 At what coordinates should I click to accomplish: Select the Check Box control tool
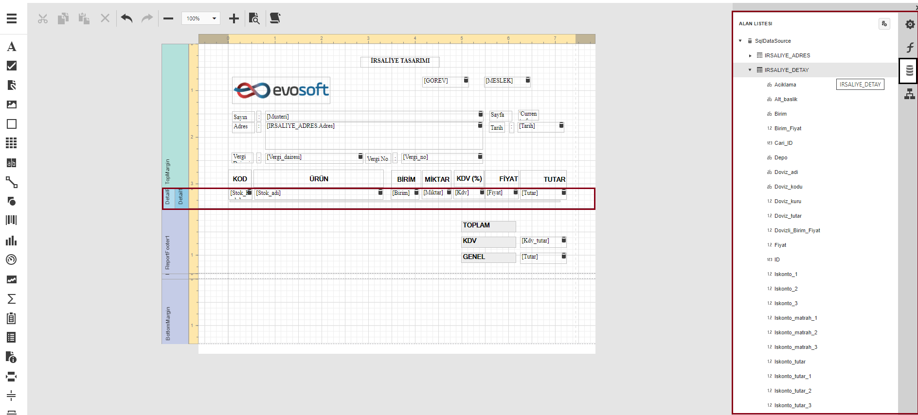tap(12, 66)
